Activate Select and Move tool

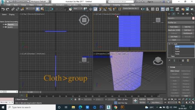[57, 9]
